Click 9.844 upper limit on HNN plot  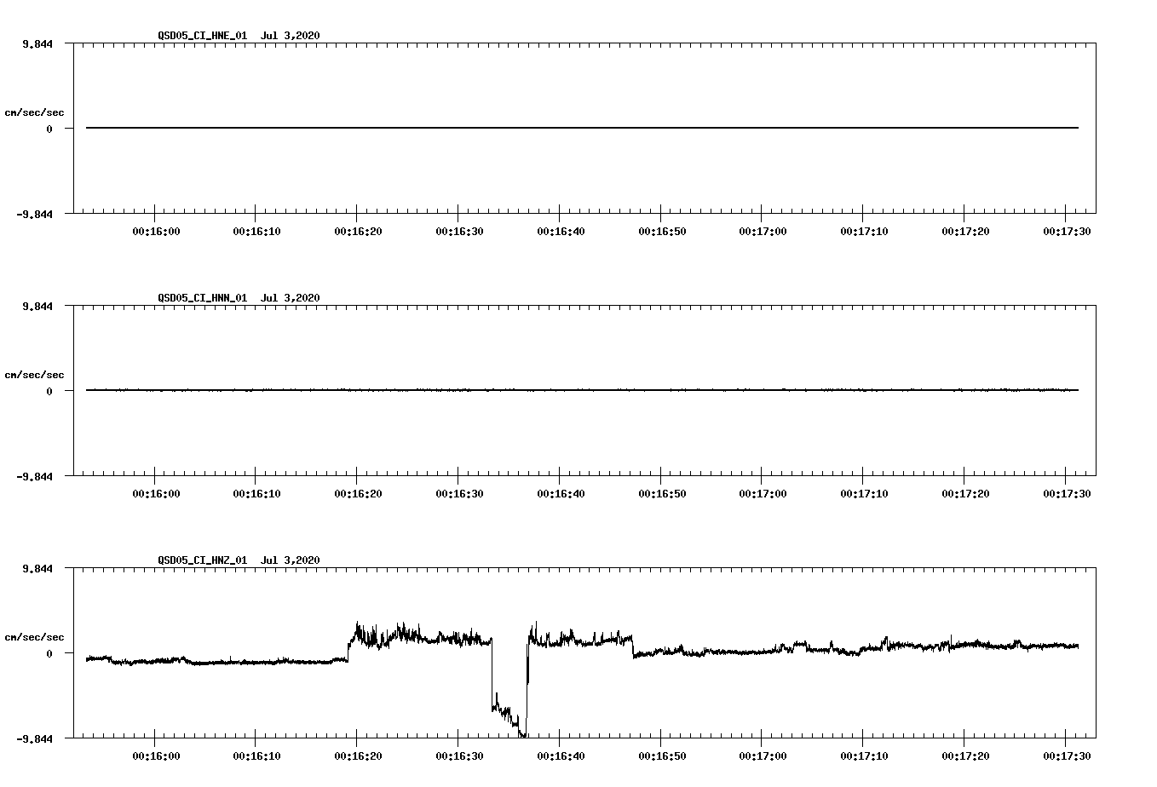(x=37, y=307)
